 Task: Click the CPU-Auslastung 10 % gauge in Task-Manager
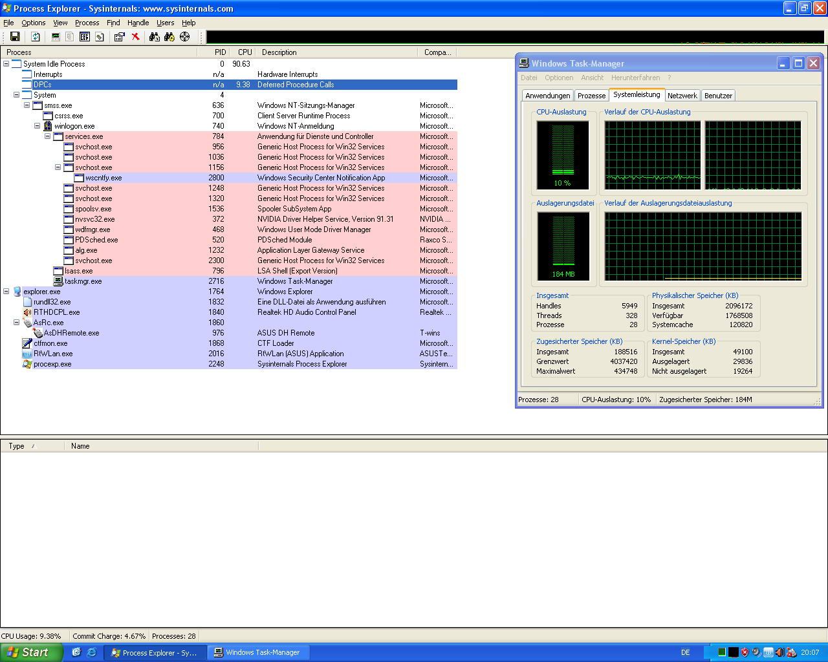point(563,155)
